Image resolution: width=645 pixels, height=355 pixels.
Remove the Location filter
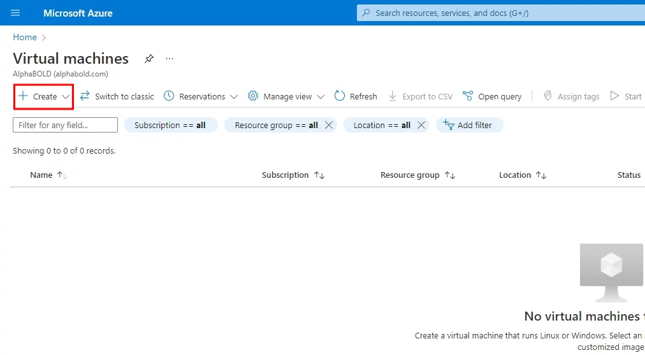click(x=421, y=125)
